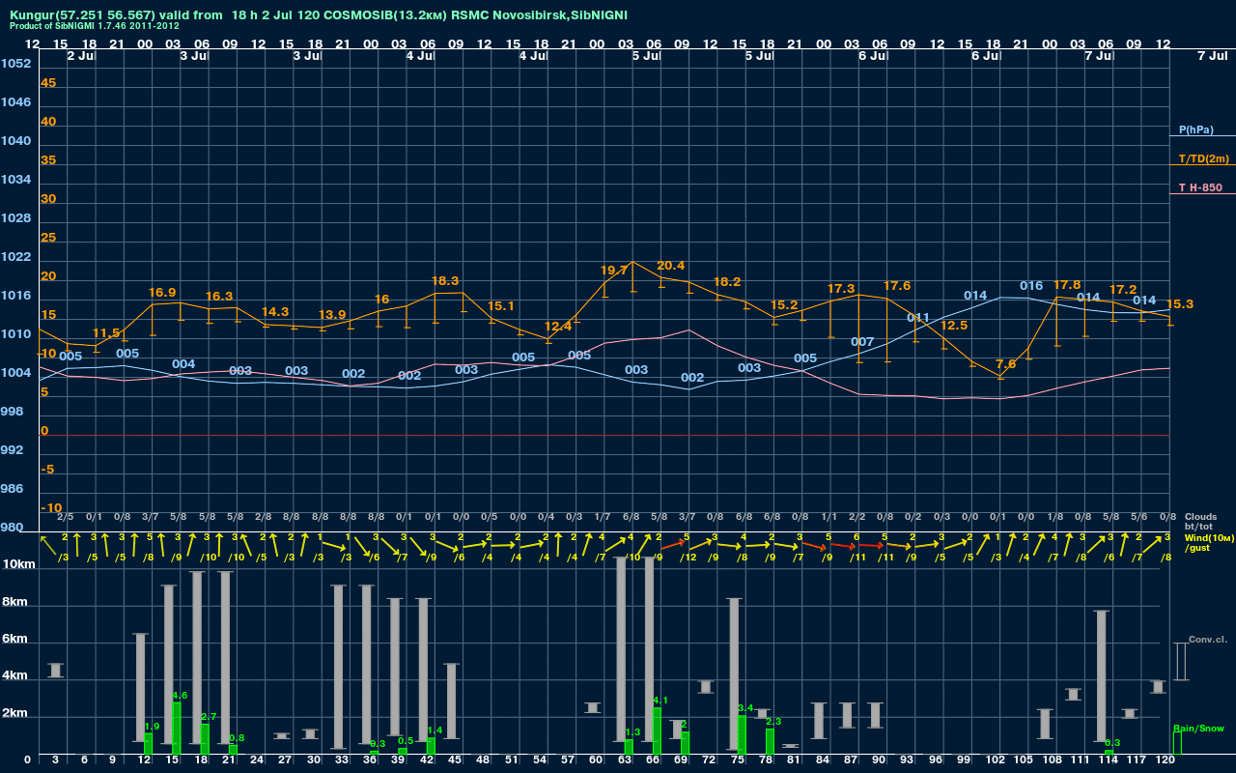Click the 16.3 temperature value
The image size is (1236, 773).
click(219, 297)
